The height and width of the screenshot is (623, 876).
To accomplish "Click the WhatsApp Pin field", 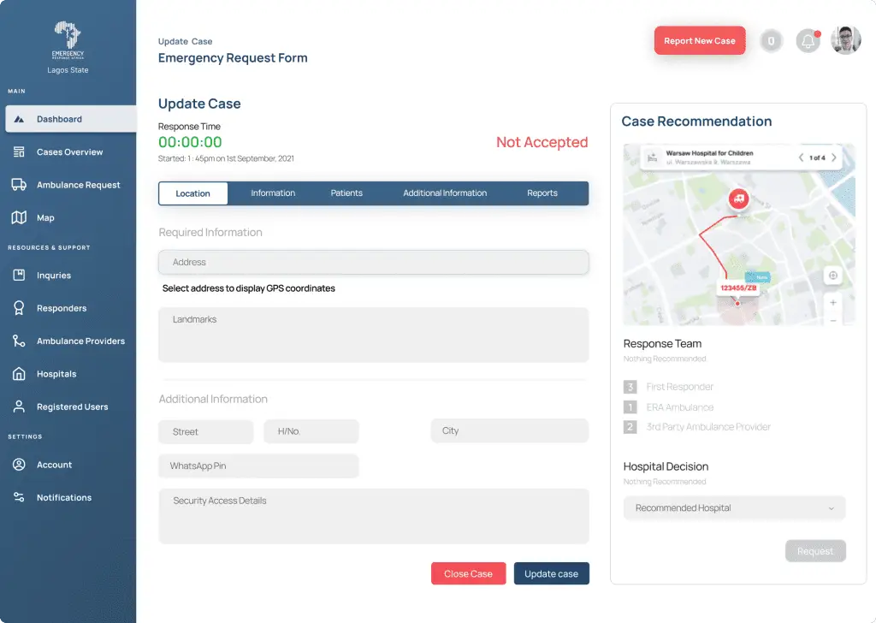I will 258,466.
